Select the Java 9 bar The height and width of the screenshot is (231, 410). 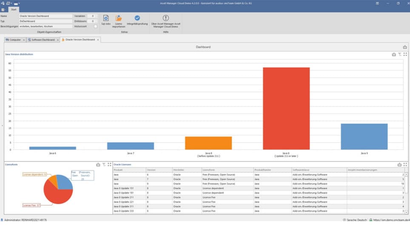(364, 137)
